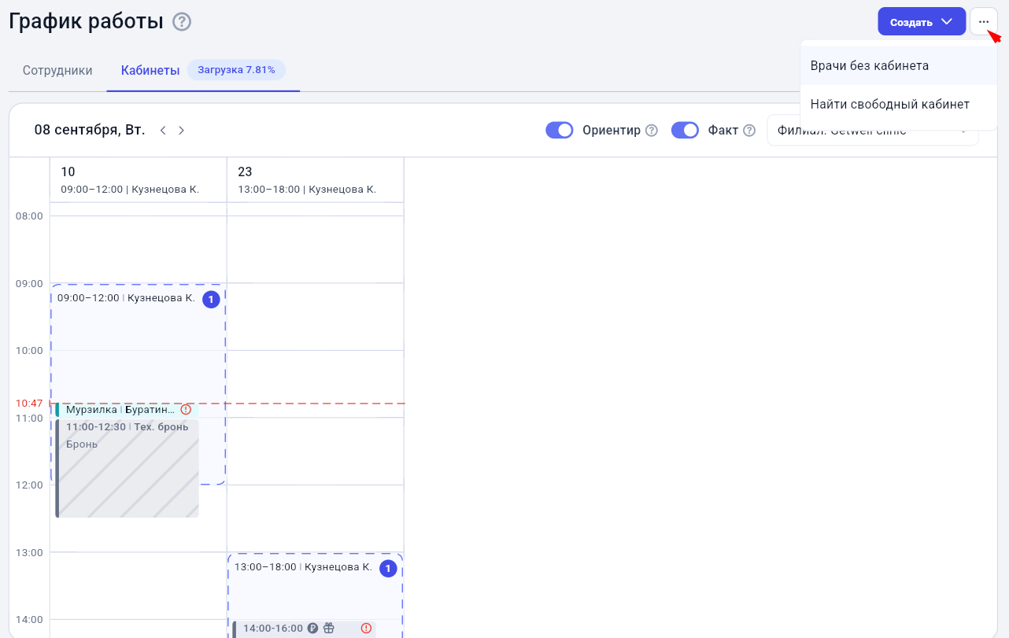
Task: Show help for Факт option
Action: pos(749,131)
